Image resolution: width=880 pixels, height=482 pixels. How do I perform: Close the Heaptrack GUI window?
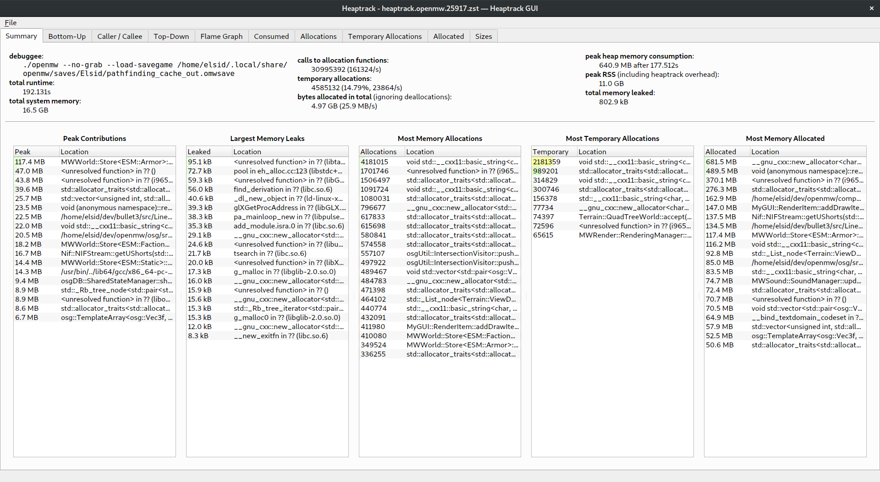(x=871, y=8)
